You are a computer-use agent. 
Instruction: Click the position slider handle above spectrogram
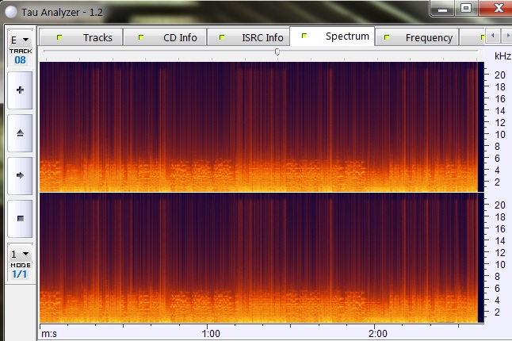click(277, 52)
